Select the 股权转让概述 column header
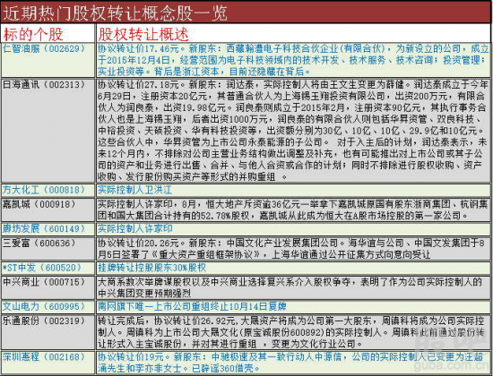Screen dimensions: 493x376 [143, 34]
